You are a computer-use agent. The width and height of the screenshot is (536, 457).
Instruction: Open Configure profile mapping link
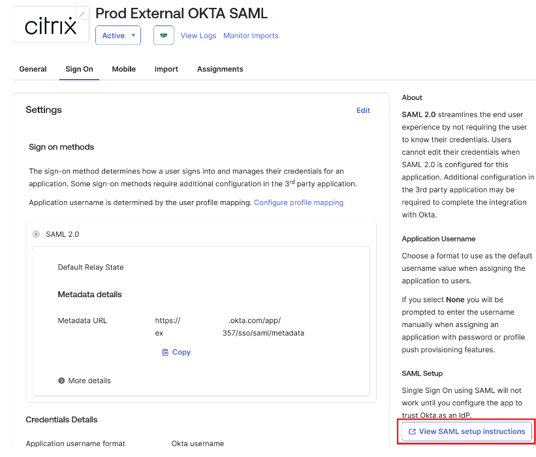click(298, 202)
